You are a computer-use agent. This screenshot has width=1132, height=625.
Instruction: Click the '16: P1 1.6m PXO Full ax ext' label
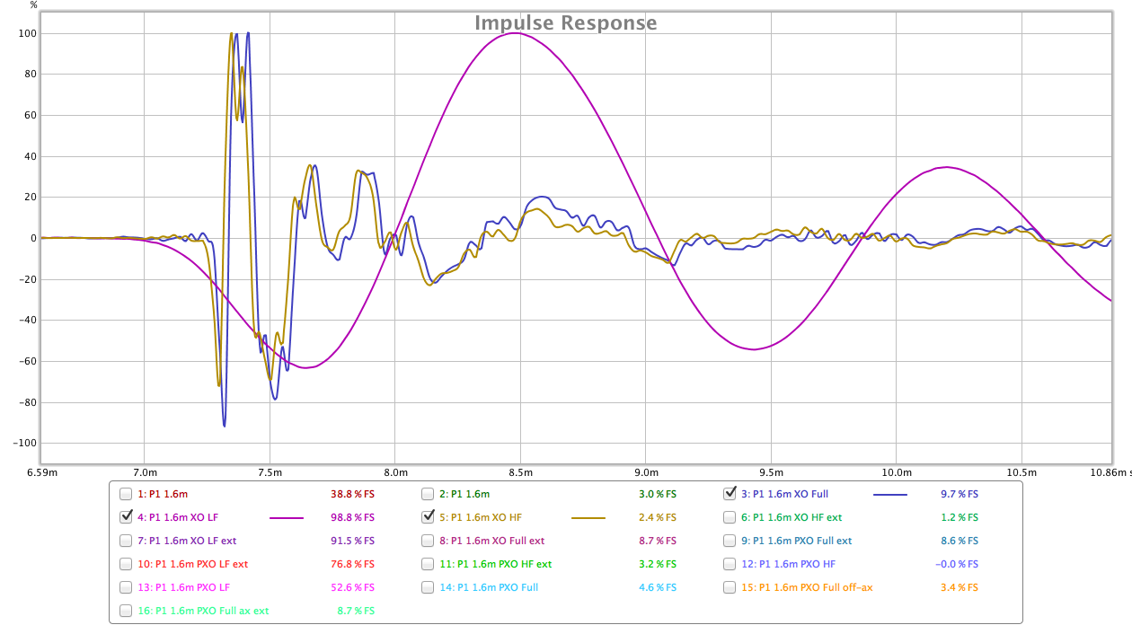point(203,611)
